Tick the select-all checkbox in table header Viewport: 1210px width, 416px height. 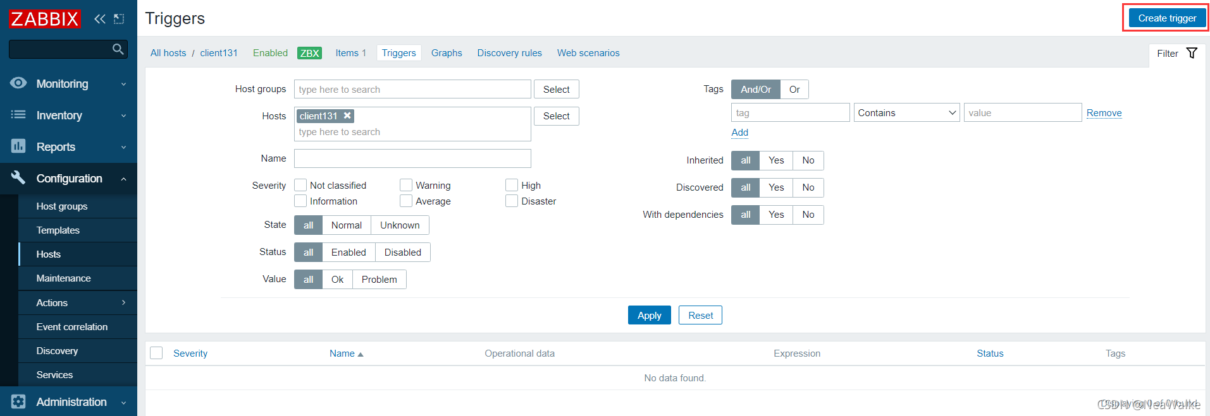pos(156,353)
